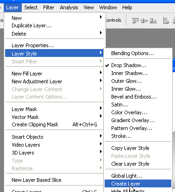Expand the Delete submenu
Screen dimensions: 175x192
[55, 34]
